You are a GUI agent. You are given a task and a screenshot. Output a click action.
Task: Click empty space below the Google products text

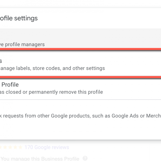[x=80, y=129]
